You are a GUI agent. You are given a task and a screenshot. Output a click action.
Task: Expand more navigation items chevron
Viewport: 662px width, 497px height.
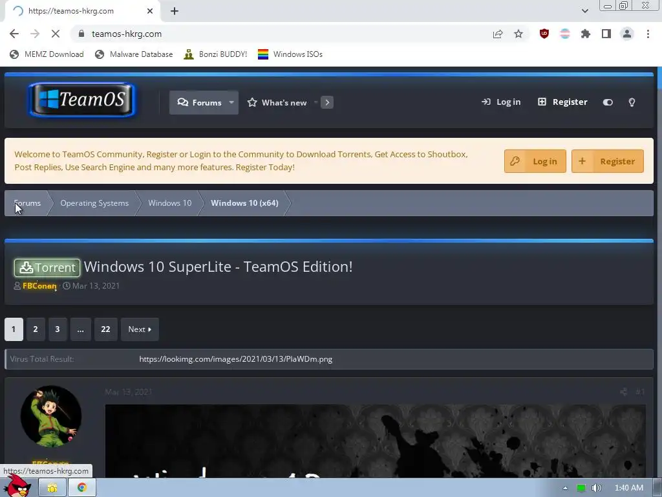point(326,103)
